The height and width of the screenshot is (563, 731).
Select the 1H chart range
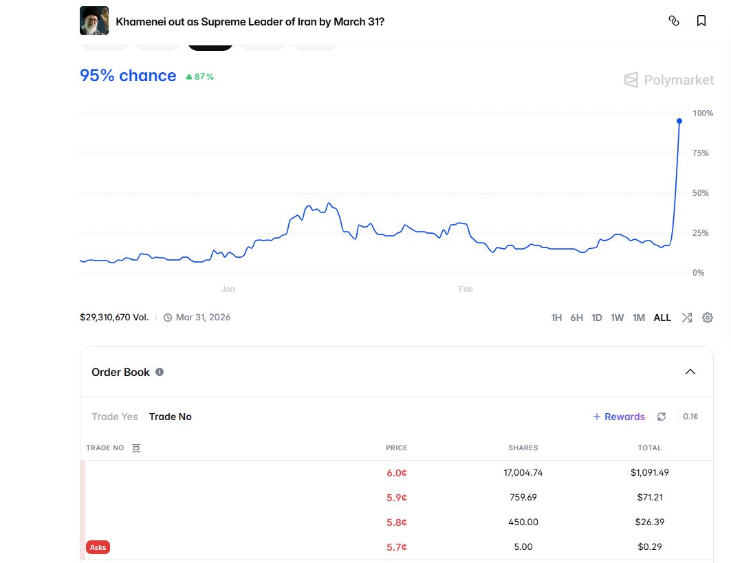(556, 318)
